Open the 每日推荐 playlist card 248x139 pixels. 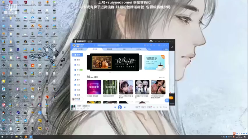pyautogui.click(x=110, y=87)
